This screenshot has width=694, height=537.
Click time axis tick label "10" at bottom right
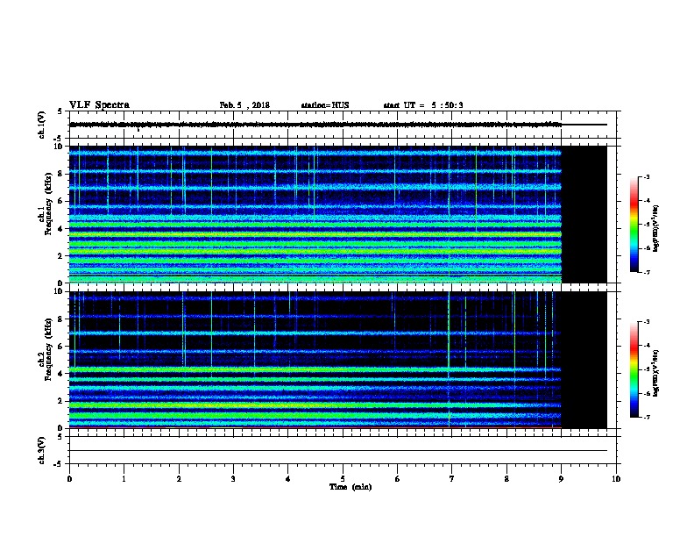point(616,478)
